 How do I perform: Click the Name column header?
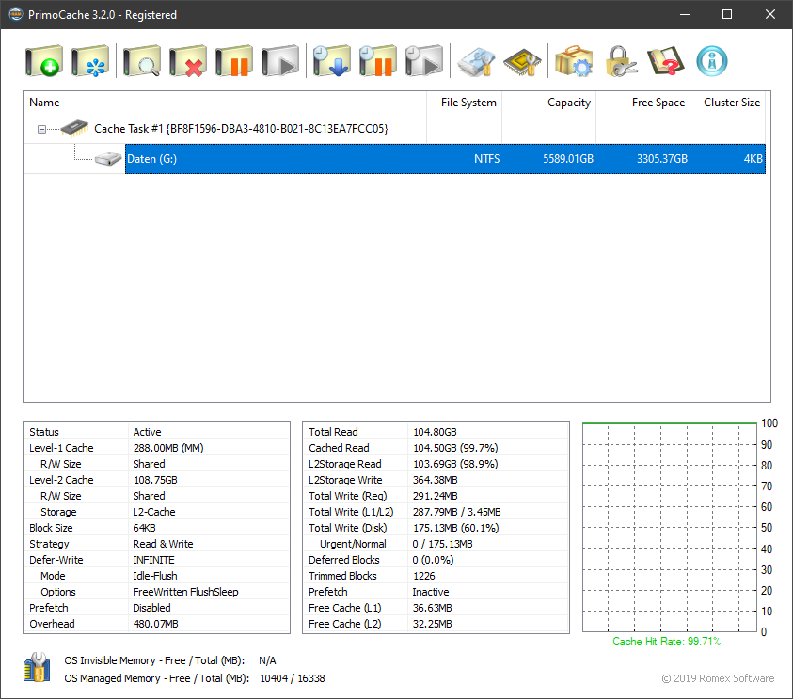[225, 103]
